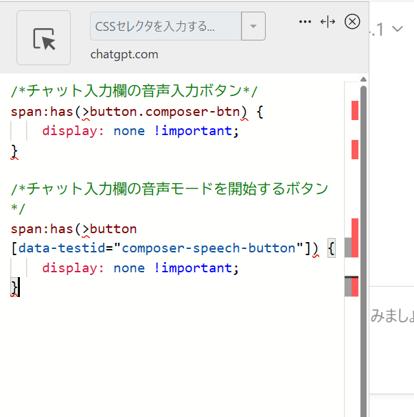Click the topmost red error marker in minimap

click(x=355, y=110)
